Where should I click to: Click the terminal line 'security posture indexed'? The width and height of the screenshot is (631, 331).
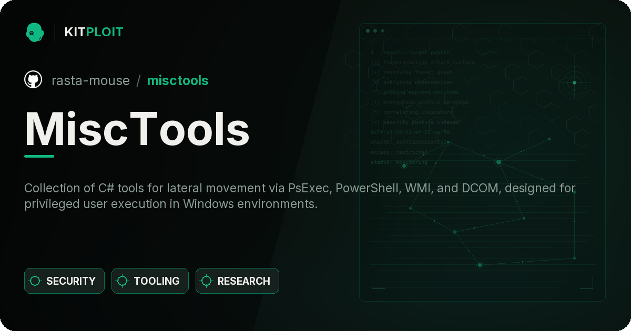pyautogui.click(x=415, y=122)
